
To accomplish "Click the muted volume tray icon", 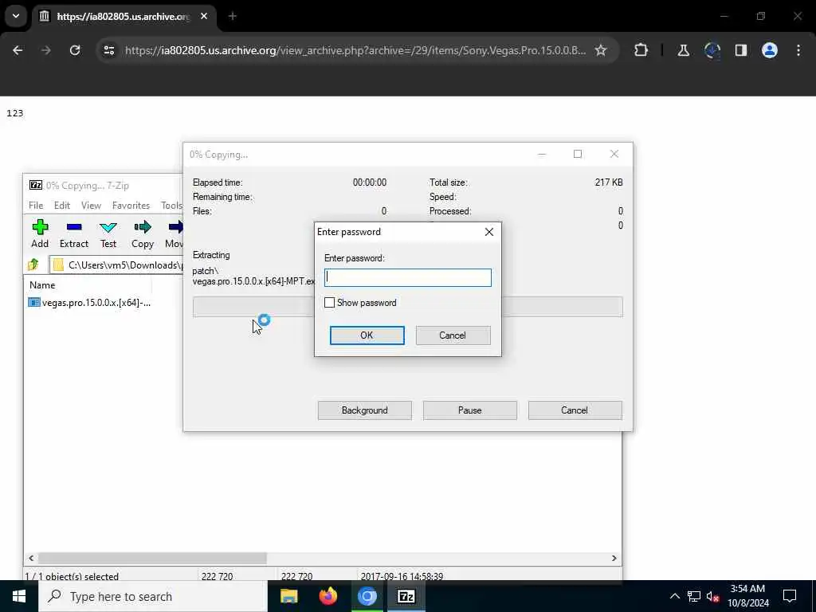I will 712,596.
